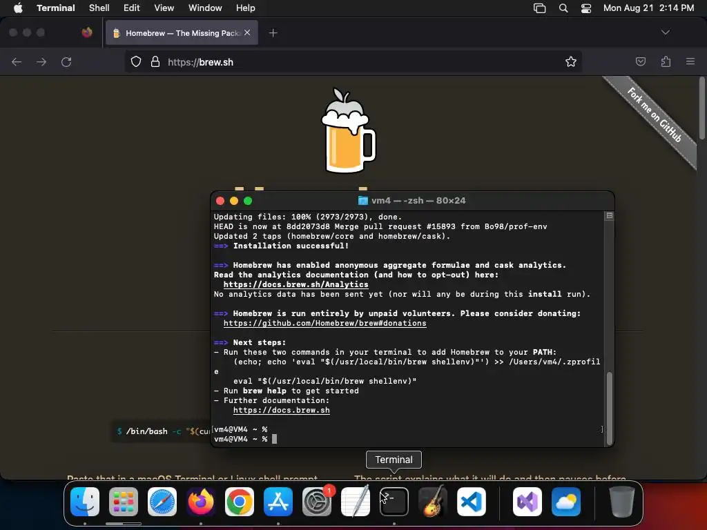
Task: Click the Terminal window scrollbar thumb
Action: tap(609, 408)
